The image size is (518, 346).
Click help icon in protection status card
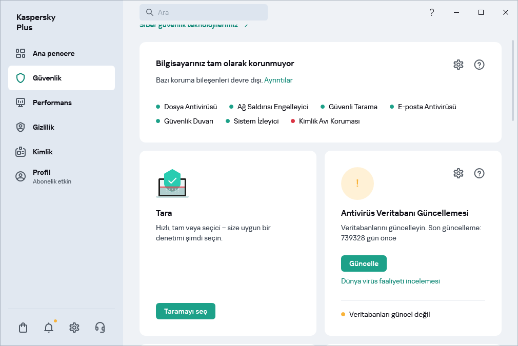pyautogui.click(x=479, y=65)
